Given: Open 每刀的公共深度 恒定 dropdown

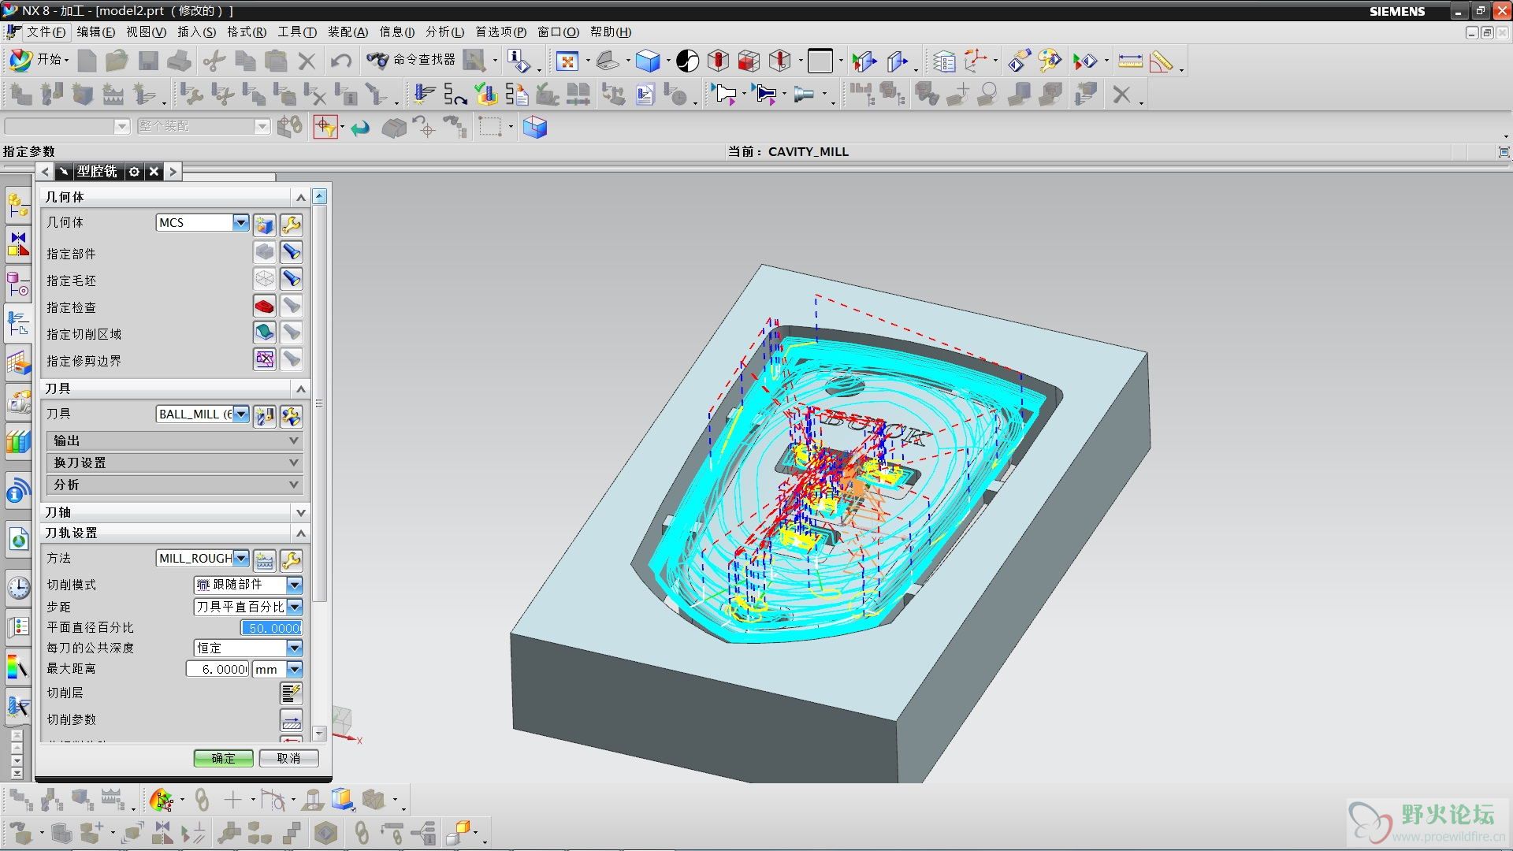Looking at the screenshot, I should (295, 648).
